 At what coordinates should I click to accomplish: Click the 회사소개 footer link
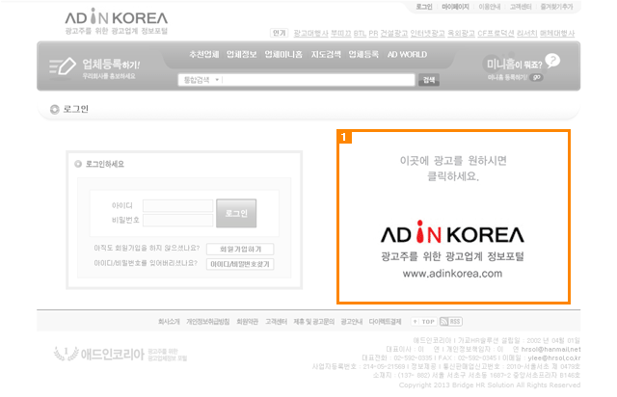click(x=169, y=322)
